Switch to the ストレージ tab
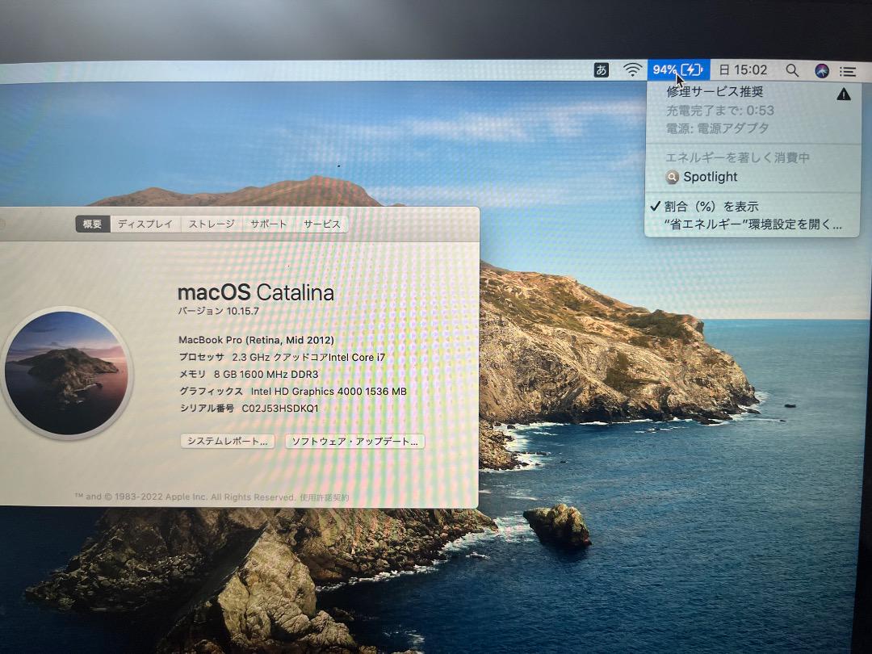The image size is (872, 654). coord(212,224)
